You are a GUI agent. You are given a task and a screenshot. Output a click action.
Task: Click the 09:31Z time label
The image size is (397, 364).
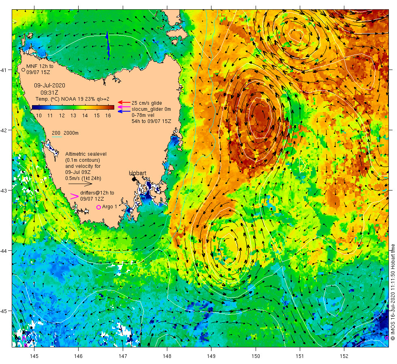[49, 93]
